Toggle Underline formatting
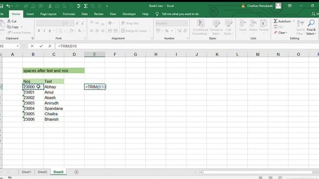Screen dimensions: 319x179 click(x=50, y=31)
